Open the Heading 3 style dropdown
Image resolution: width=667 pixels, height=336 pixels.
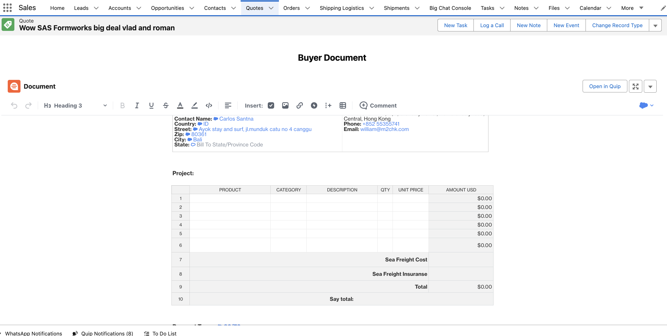point(105,105)
